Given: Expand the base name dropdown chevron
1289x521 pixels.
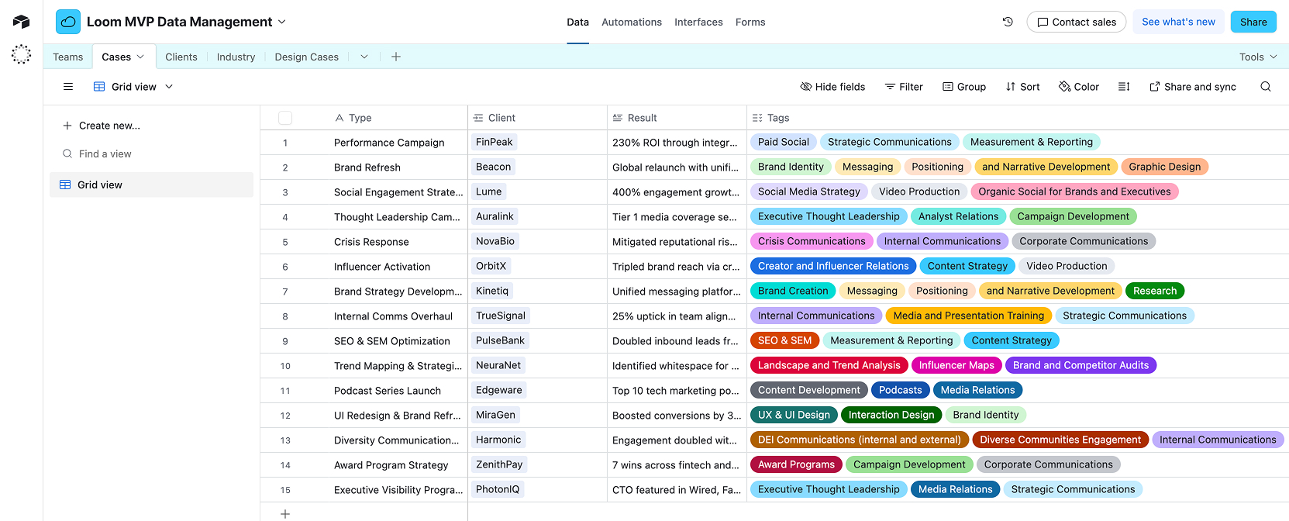Looking at the screenshot, I should (282, 22).
